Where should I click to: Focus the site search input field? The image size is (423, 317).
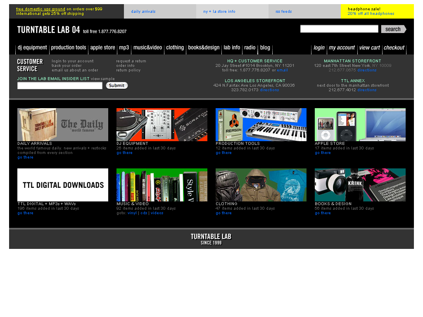coord(339,29)
